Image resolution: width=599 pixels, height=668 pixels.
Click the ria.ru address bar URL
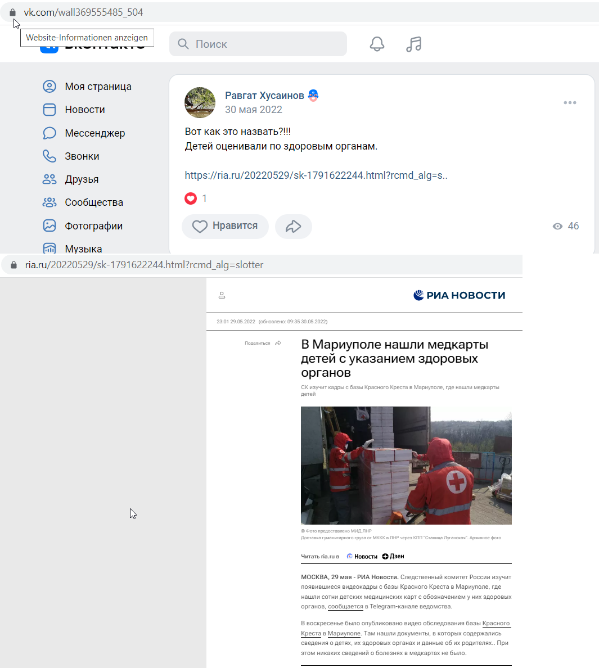click(144, 265)
